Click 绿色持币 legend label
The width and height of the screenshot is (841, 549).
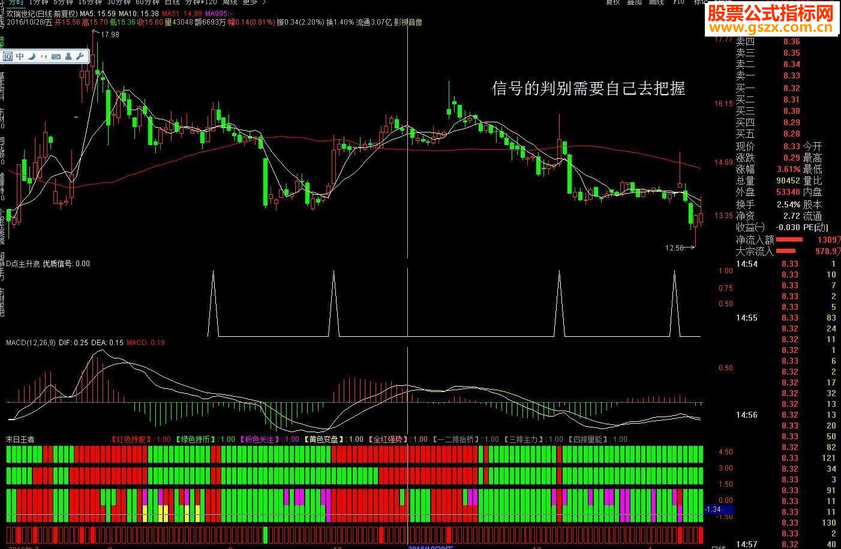pyautogui.click(x=197, y=439)
